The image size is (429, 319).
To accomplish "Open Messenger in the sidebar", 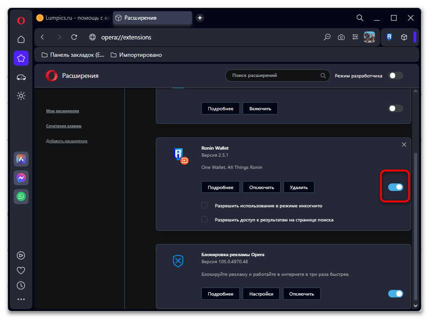I will pos(21,178).
